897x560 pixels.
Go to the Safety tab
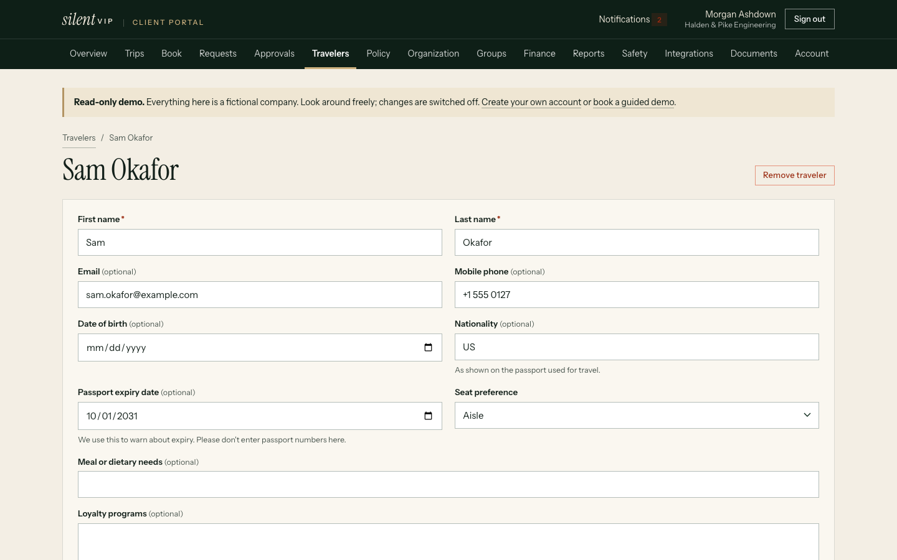[635, 54]
